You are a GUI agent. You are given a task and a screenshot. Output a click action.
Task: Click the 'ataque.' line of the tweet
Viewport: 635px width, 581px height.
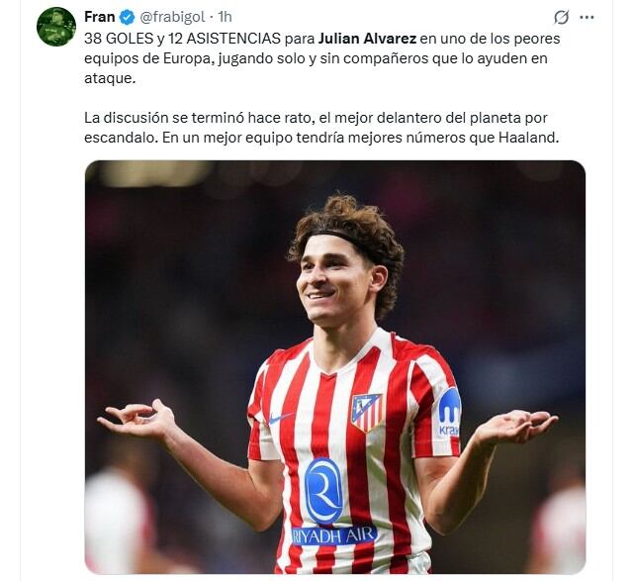click(110, 78)
